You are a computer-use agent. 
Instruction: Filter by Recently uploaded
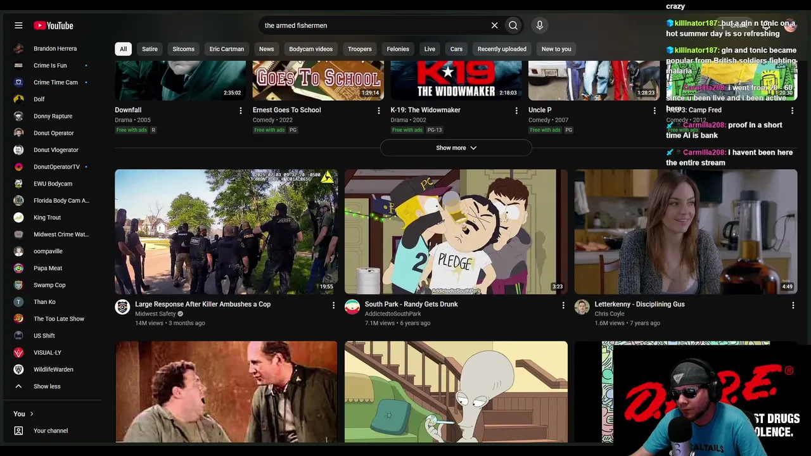(502, 49)
